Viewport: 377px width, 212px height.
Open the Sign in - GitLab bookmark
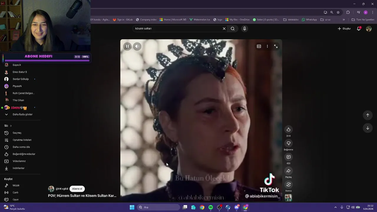click(123, 20)
